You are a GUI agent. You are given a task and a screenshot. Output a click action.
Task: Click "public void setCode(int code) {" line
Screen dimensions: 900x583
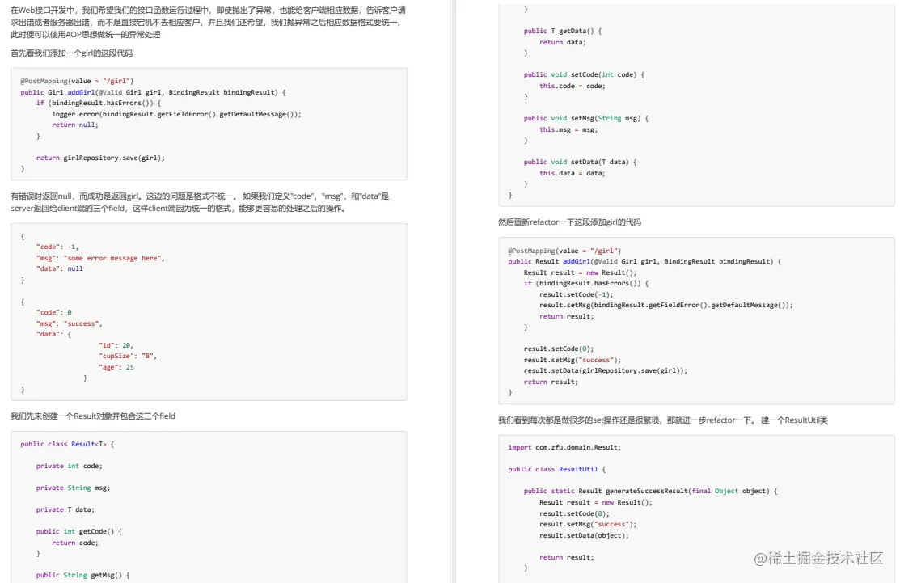tap(584, 74)
